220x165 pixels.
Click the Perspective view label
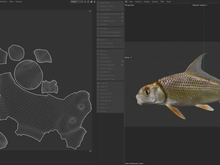[129, 5]
